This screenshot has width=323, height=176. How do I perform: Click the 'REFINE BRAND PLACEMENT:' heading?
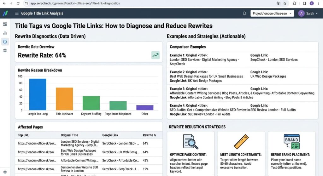[291, 155]
